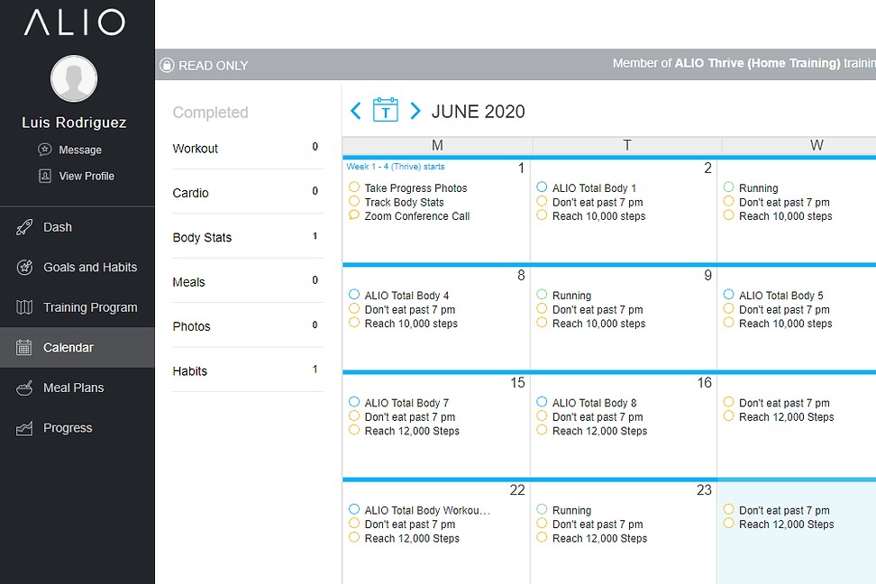Select the June 23 day number
The width and height of the screenshot is (876, 584).
(704, 489)
